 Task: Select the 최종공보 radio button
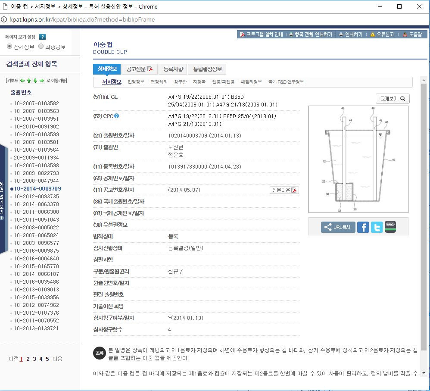pos(41,47)
